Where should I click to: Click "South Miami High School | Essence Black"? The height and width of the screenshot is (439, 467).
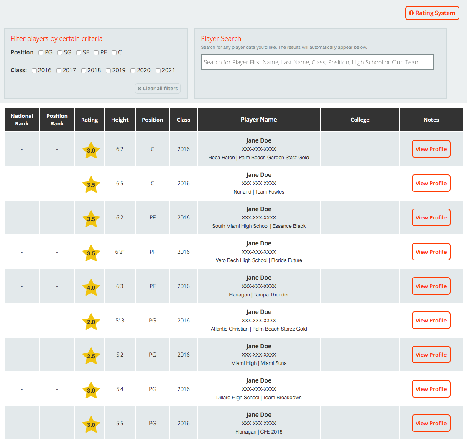[x=259, y=226]
